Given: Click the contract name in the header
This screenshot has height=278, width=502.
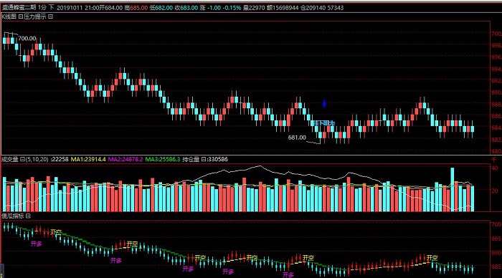Looking at the screenshot, I should [x=19, y=7].
